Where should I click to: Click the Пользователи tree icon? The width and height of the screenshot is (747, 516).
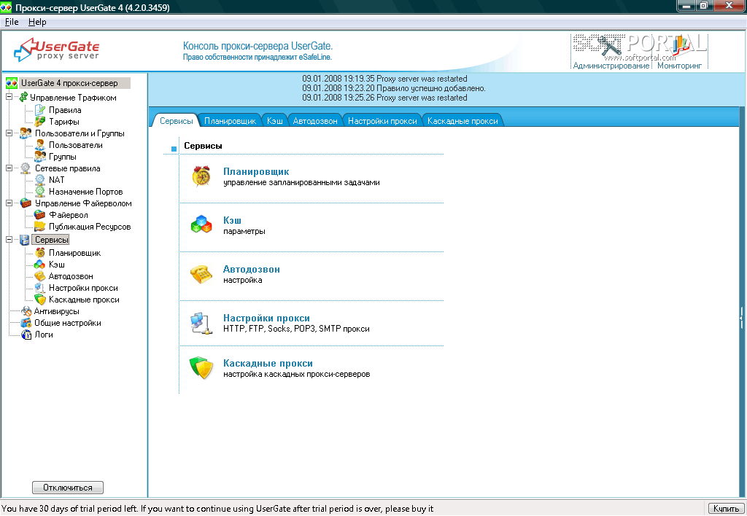click(x=40, y=145)
